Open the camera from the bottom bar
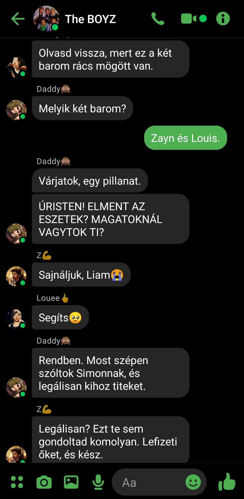The height and width of the screenshot is (499, 244). click(44, 482)
